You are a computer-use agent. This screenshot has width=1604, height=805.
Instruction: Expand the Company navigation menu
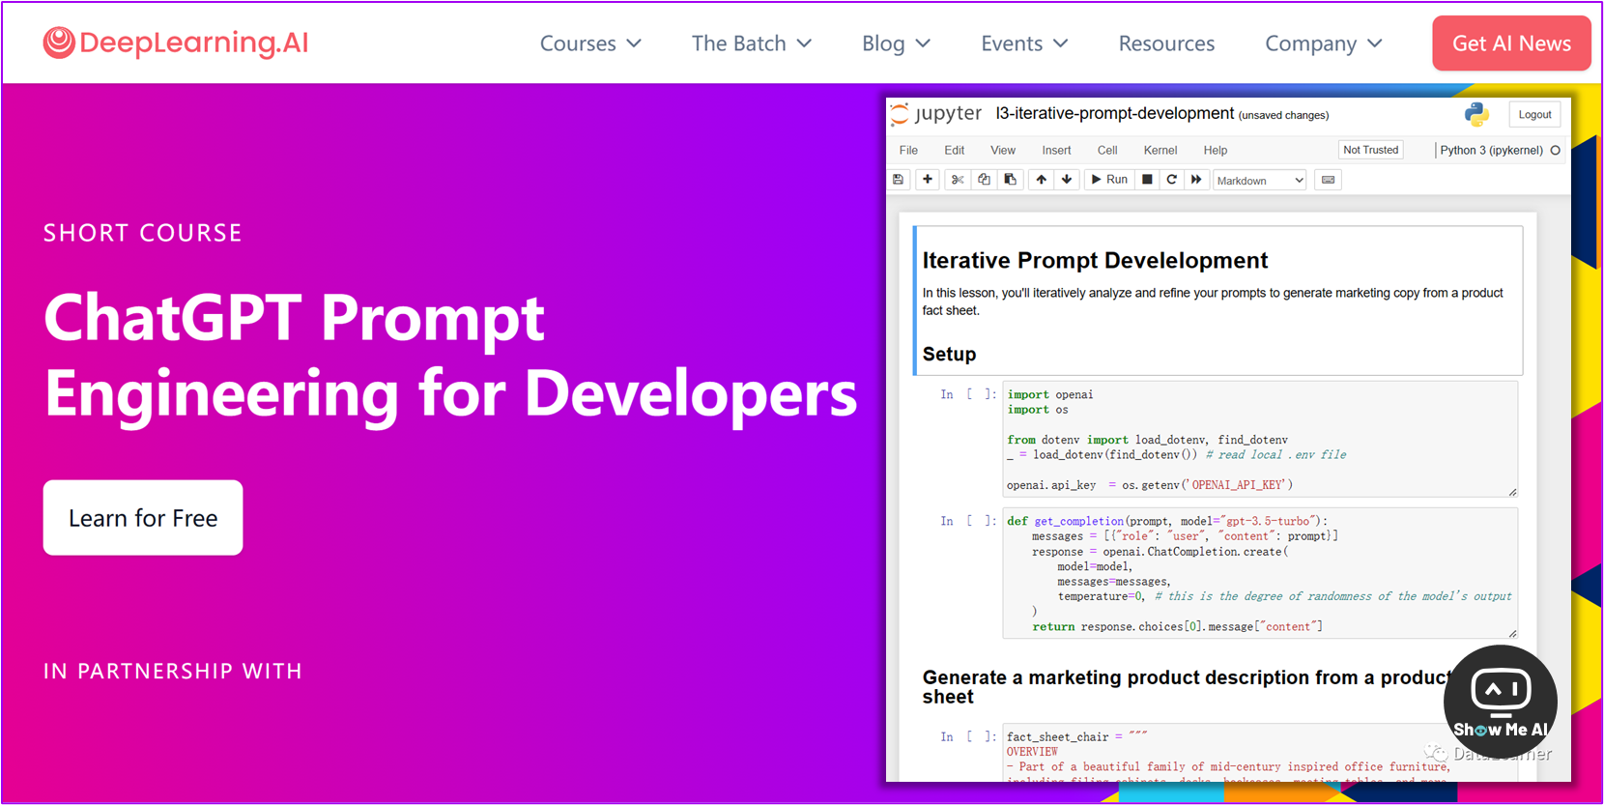[x=1324, y=43]
